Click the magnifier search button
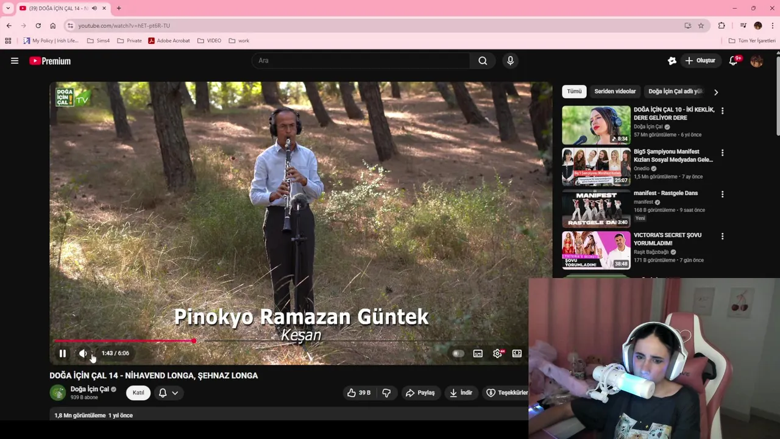 click(483, 60)
